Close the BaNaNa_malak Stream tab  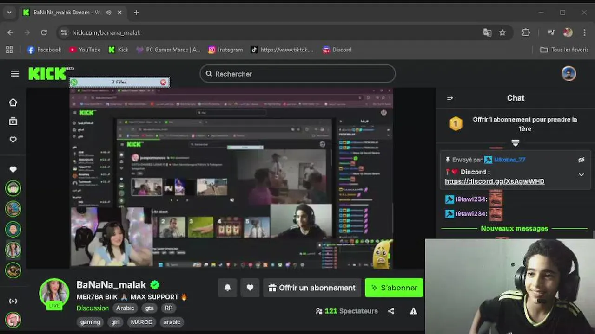pyautogui.click(x=119, y=13)
